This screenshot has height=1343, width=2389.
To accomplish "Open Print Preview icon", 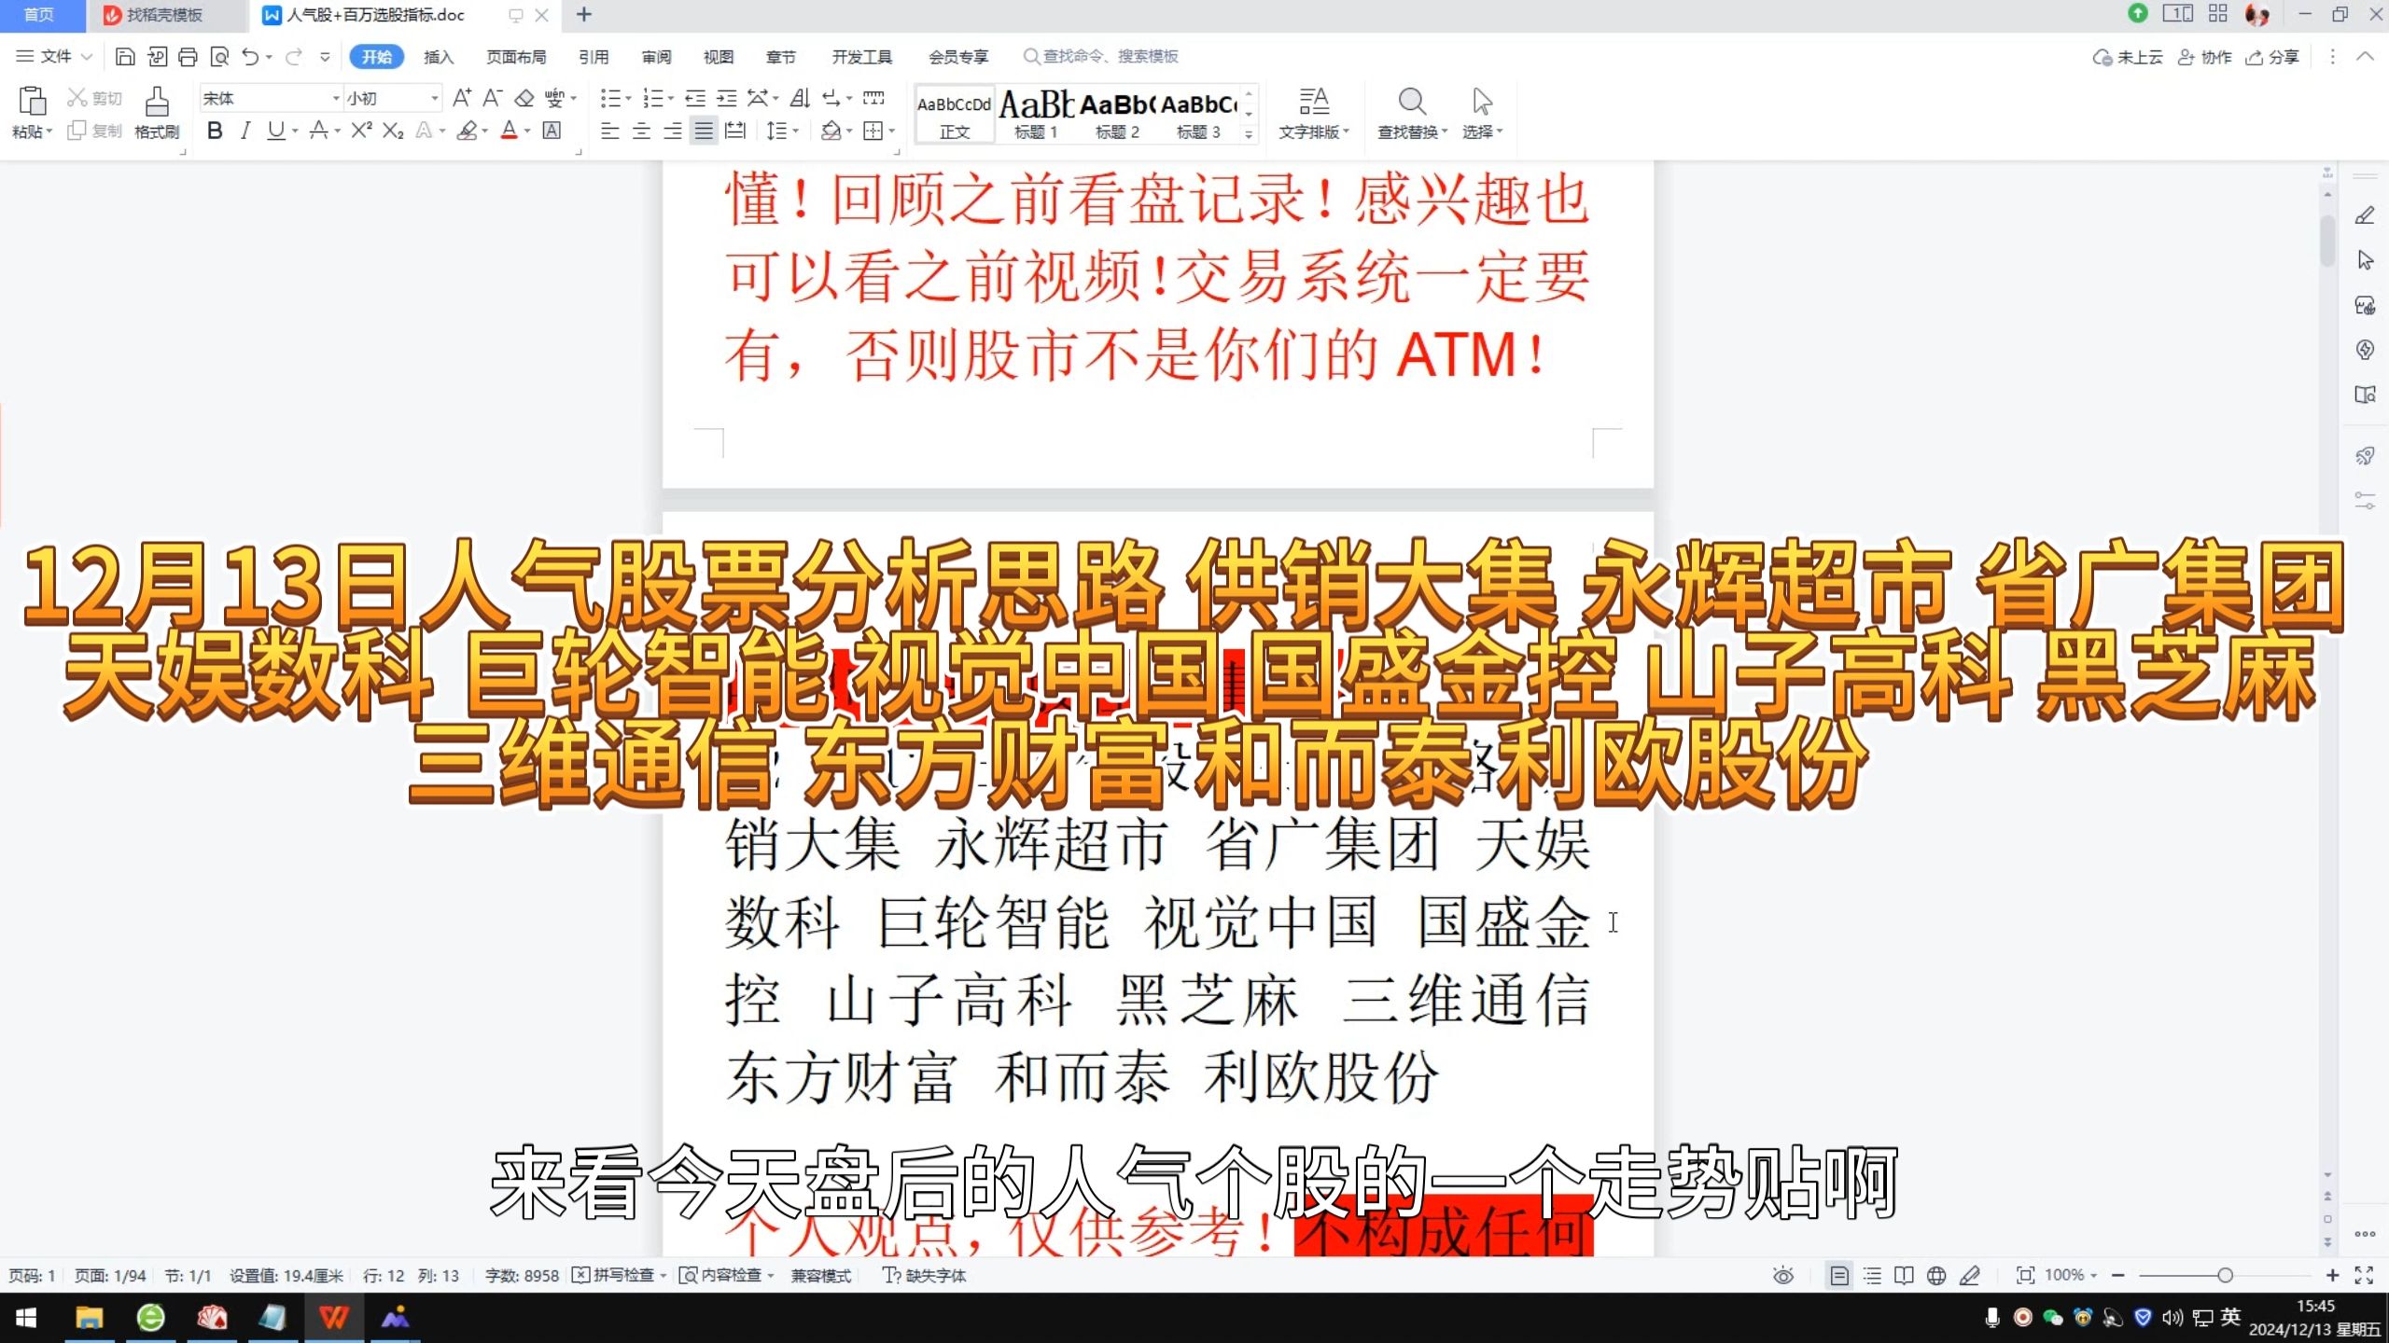I will click(219, 57).
